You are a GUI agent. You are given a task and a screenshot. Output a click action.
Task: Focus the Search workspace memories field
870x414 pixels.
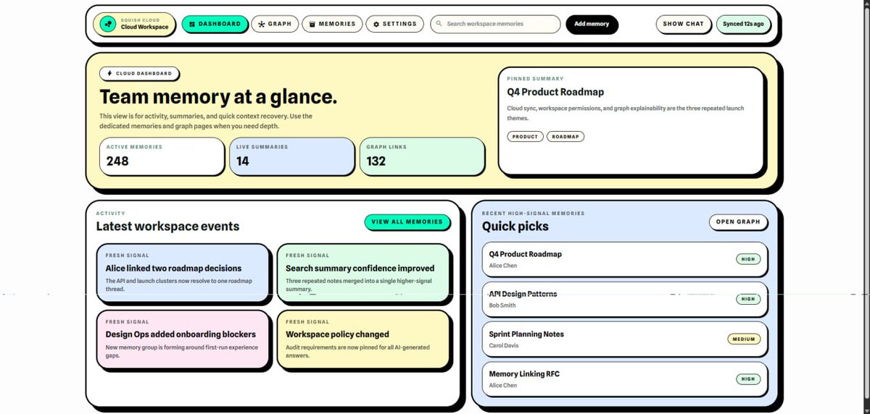tap(495, 24)
